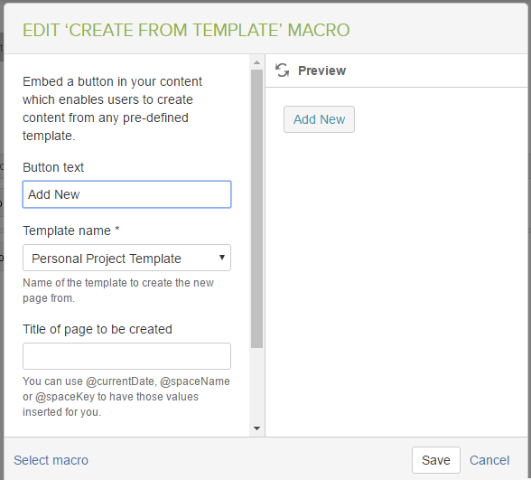This screenshot has width=531, height=480.
Task: Click the empty preview pane area
Action: coord(396,281)
